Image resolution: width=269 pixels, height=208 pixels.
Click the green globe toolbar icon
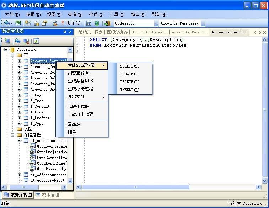97,23
